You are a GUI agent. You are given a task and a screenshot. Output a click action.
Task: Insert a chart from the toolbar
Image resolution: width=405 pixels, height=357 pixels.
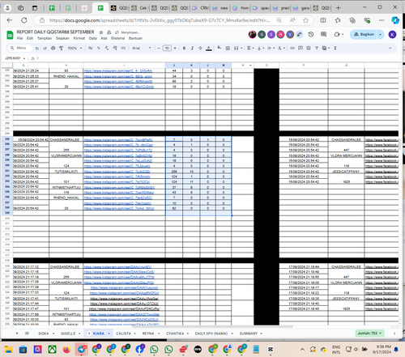point(309,49)
